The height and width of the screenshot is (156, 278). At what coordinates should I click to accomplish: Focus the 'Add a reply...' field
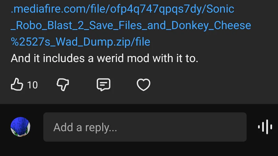(x=145, y=127)
